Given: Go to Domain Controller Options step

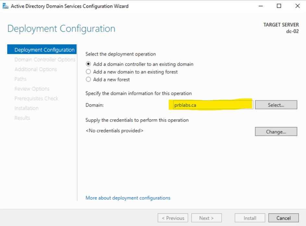Looking at the screenshot, I should [45, 60].
